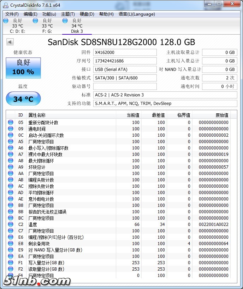The image size is (243, 289).
Task: Select the 对 NAND 写入量总计(GB 数) row
Action: (119, 250)
